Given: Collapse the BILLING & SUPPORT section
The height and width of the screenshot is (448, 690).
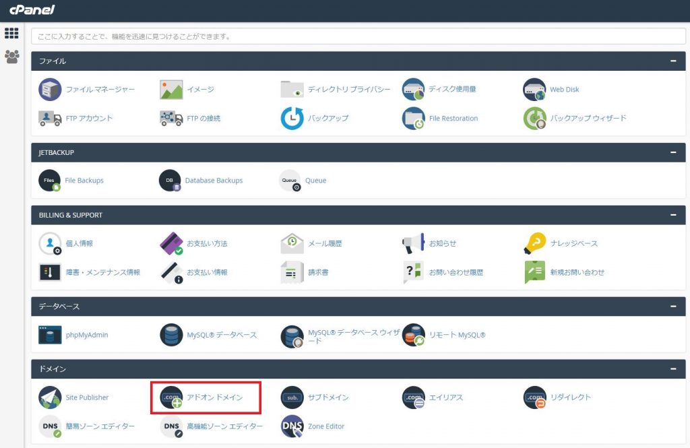Looking at the screenshot, I should [x=673, y=215].
